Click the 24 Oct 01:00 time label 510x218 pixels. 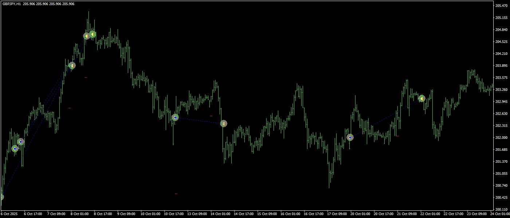tap(500, 214)
